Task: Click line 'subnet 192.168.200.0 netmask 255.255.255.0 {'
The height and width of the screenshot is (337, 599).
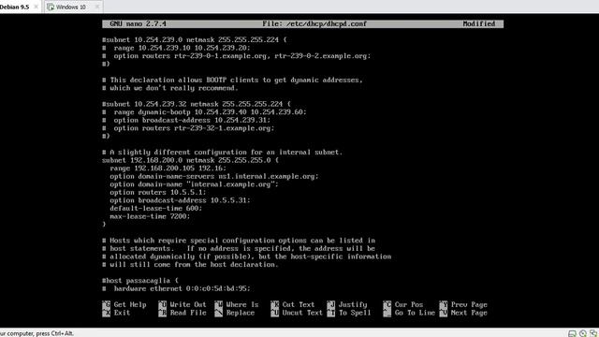Action: [190, 160]
